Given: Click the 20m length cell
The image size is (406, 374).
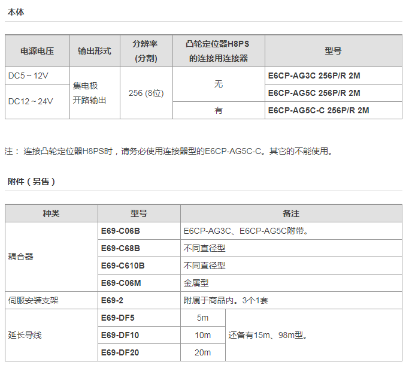Looking at the screenshot, I should pos(203,352).
